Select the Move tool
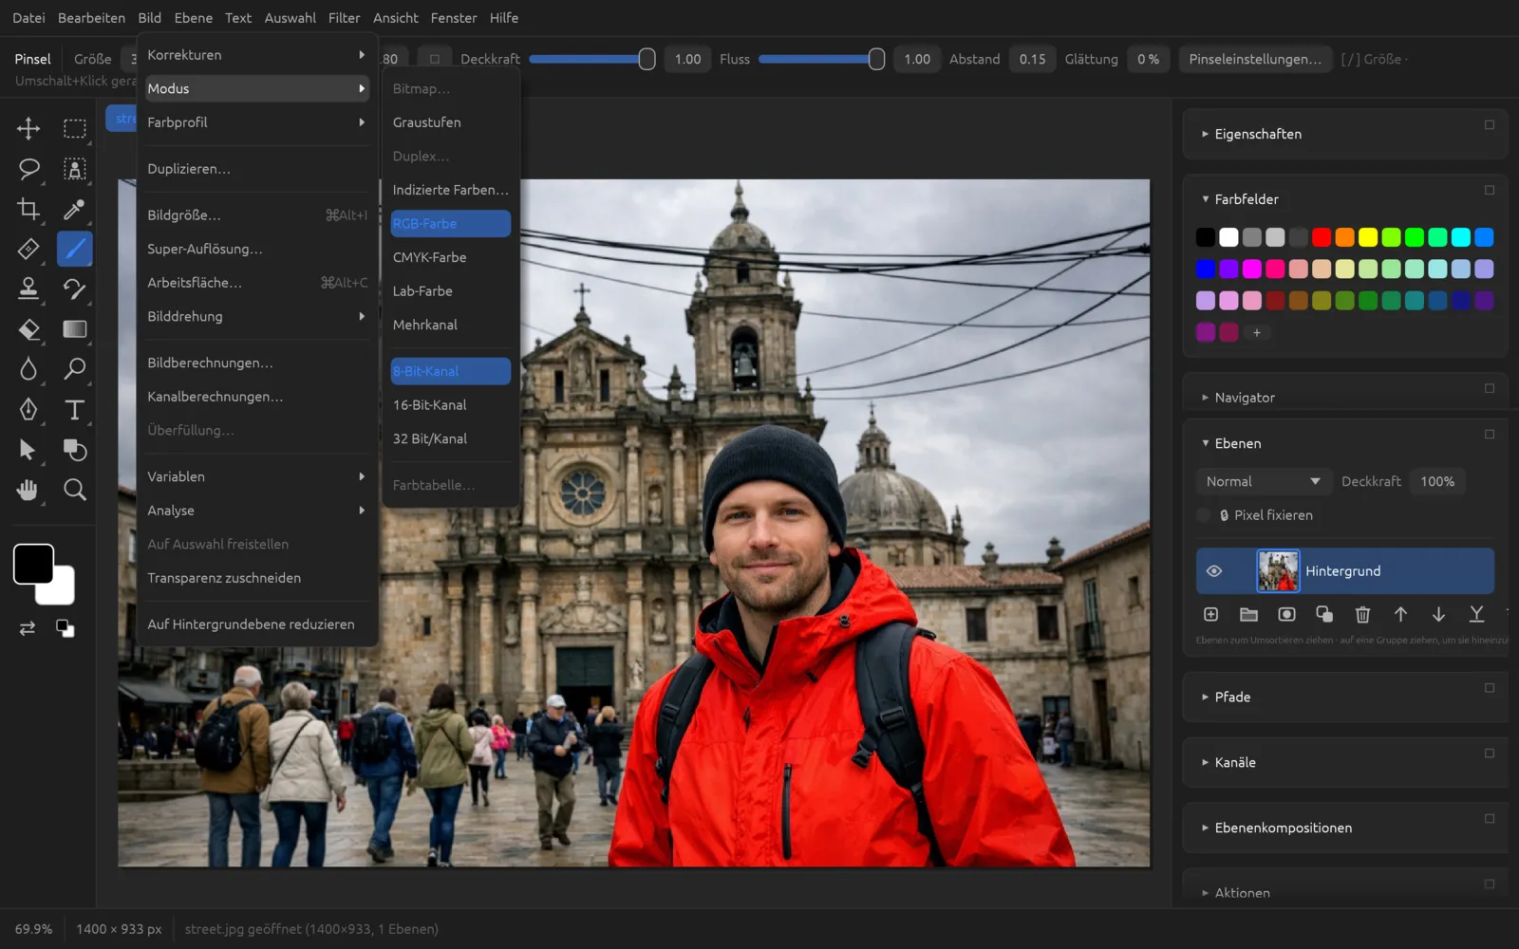The height and width of the screenshot is (949, 1519). (28, 128)
